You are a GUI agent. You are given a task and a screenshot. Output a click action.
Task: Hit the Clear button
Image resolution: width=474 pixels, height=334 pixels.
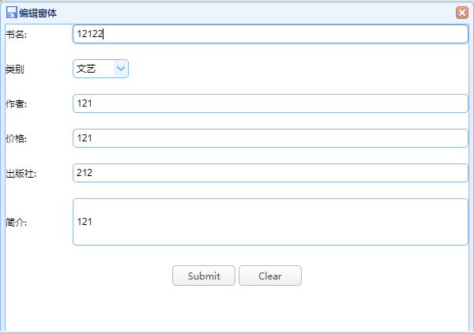[270, 276]
